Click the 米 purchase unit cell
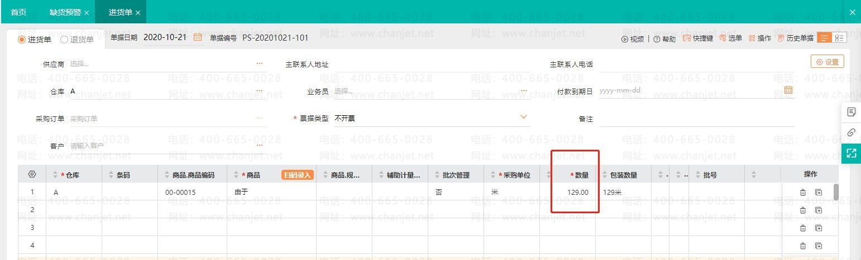Viewport: 861px width, 260px height. tap(511, 192)
